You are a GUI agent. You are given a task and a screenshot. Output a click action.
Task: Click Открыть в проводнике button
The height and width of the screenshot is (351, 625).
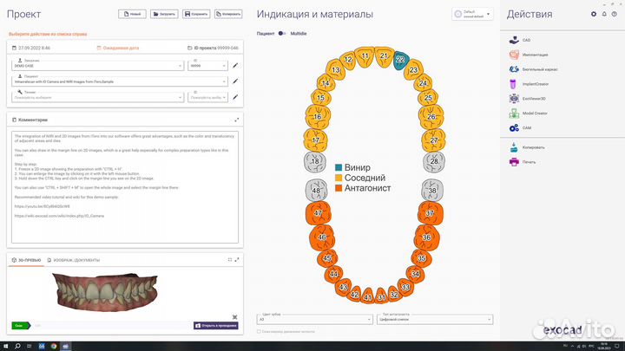coord(216,326)
